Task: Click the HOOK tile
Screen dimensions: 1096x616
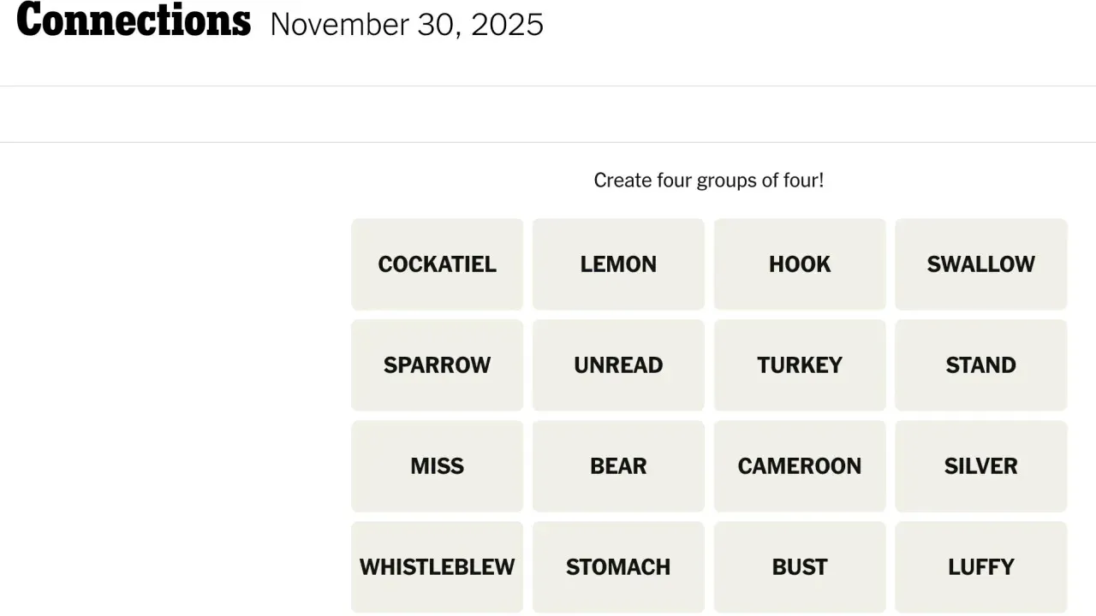Action: coord(799,264)
